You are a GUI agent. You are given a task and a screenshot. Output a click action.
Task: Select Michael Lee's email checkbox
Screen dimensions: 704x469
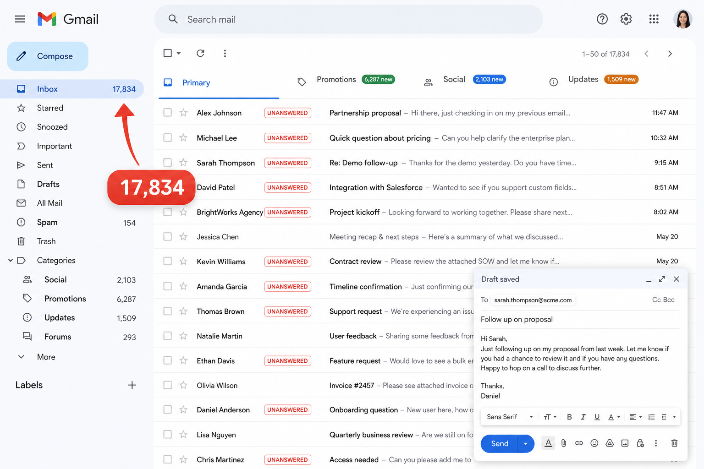(x=168, y=137)
